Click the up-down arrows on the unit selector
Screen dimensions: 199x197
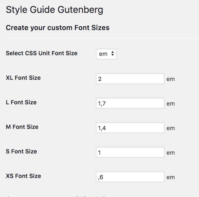112,53
